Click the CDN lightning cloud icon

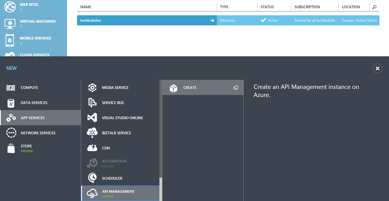pos(92,148)
